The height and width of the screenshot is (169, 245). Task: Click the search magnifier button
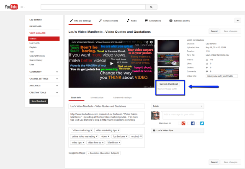(x=151, y=7)
